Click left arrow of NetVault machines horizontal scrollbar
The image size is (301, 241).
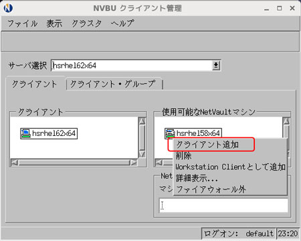coord(159,163)
